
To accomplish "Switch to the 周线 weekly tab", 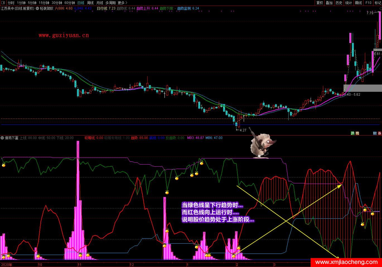I will click(x=90, y=3).
